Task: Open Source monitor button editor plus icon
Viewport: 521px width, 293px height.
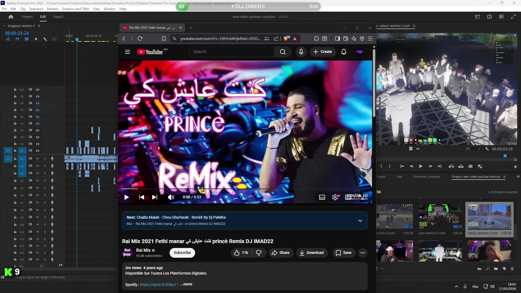Action: 515,166
